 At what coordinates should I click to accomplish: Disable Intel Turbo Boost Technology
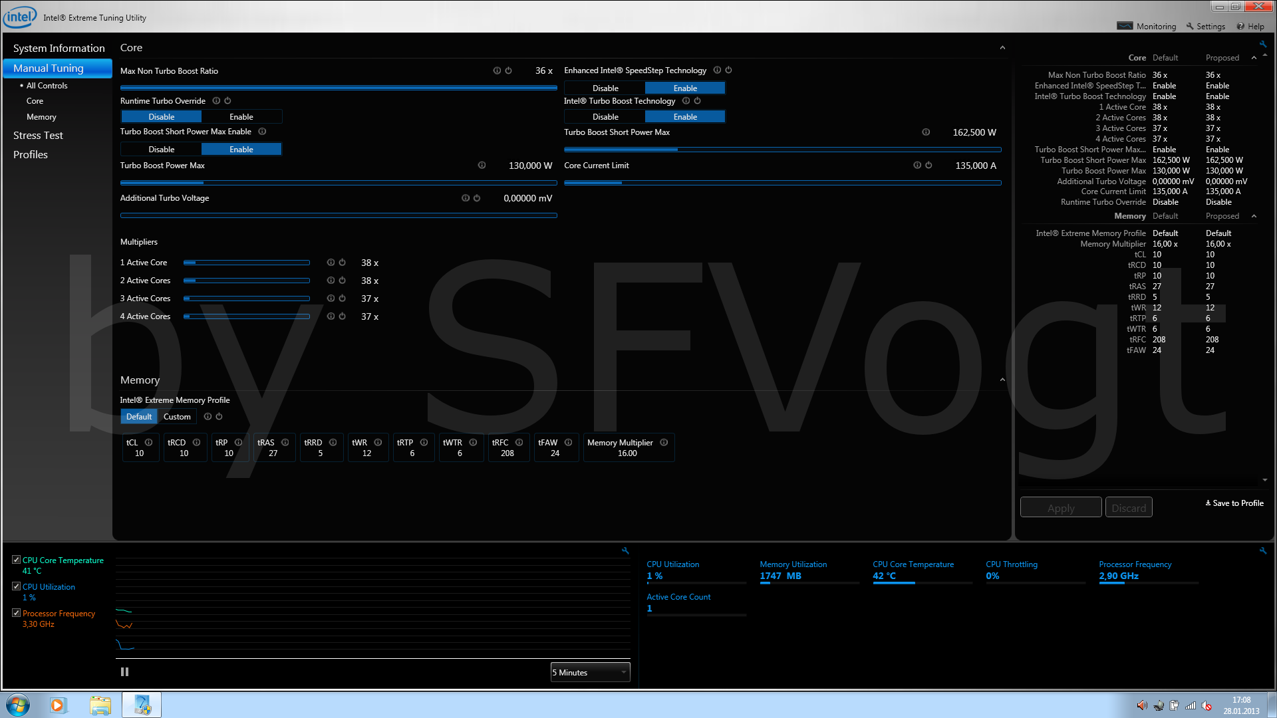pos(605,117)
